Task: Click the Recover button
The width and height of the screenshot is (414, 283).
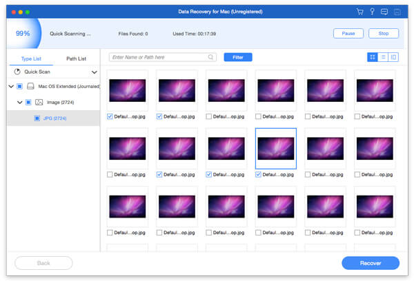Action: coord(371,263)
